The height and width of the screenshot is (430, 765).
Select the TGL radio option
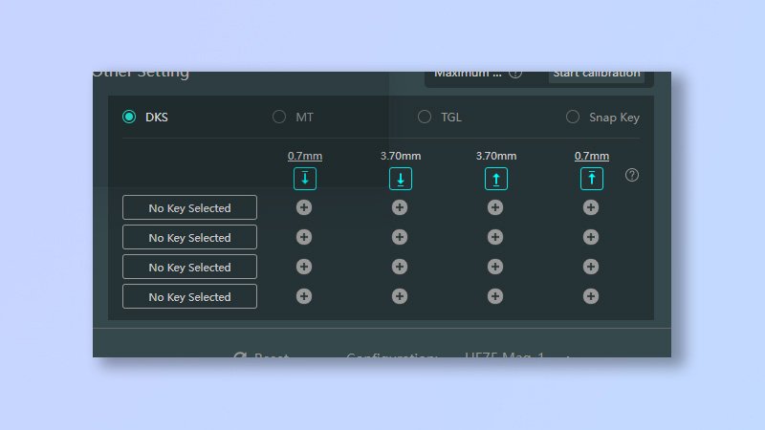pos(425,117)
